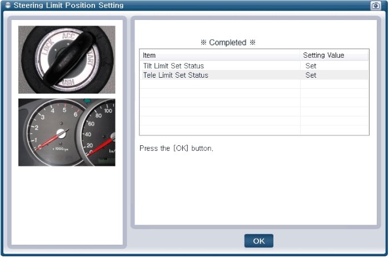Click first empty row below Tele Limit row

[x=220, y=84]
